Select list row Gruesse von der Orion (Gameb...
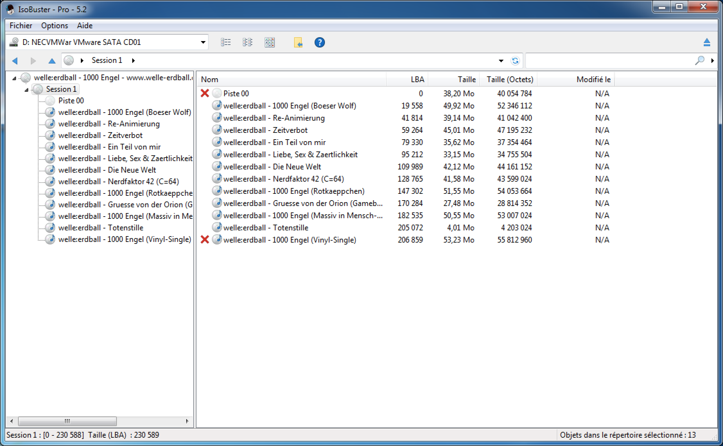Screen dimensions: 723x446 [303, 203]
